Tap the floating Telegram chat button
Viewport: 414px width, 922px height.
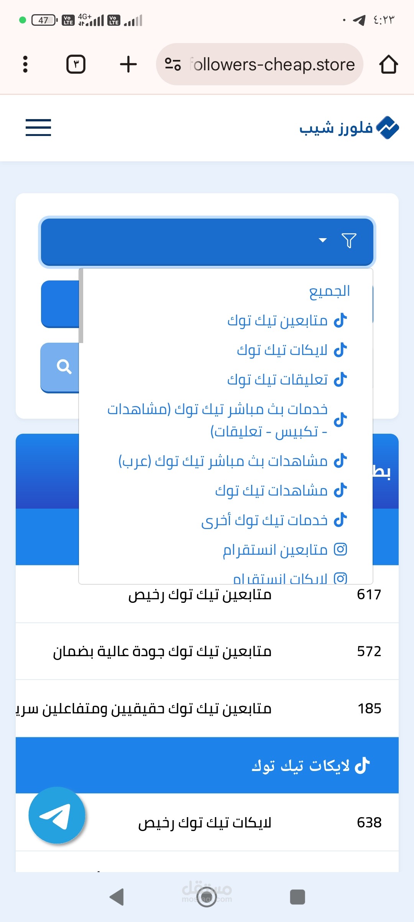[57, 815]
